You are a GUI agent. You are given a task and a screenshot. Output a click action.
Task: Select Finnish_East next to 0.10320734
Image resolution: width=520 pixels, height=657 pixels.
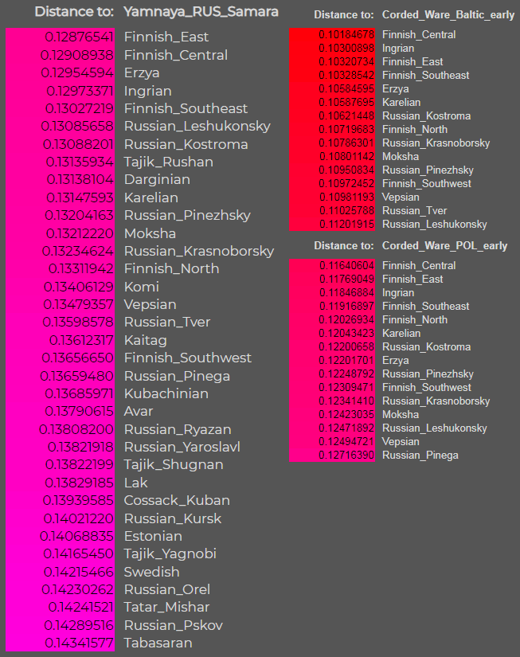412,62
